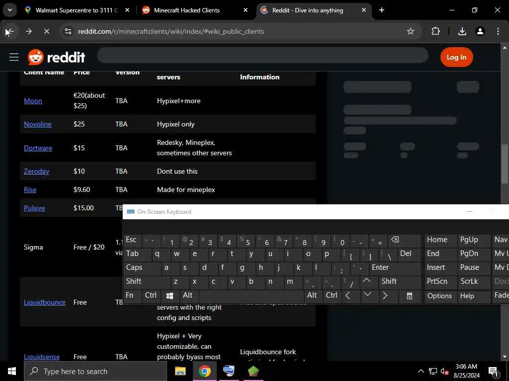This screenshot has height=381, width=509.
Task: Open the Moon client link
Action: [x=33, y=101]
